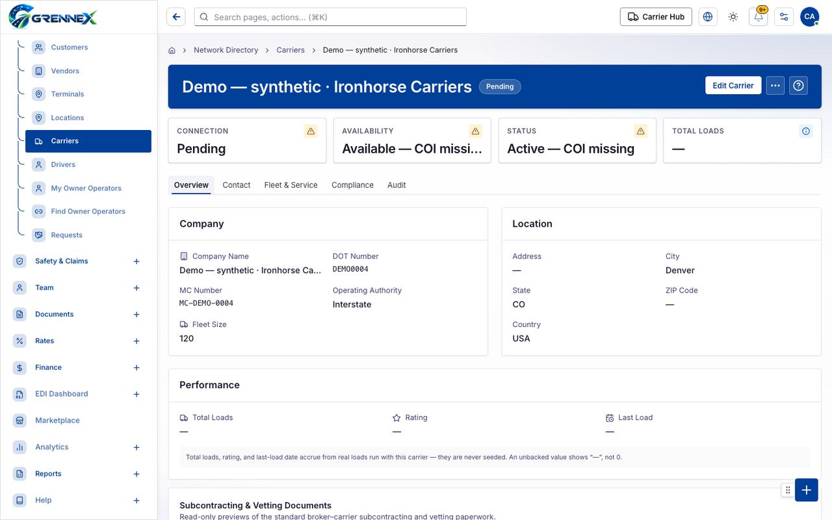The width and height of the screenshot is (832, 520).
Task: Expand the Analytics sidebar group
Action: 136,447
